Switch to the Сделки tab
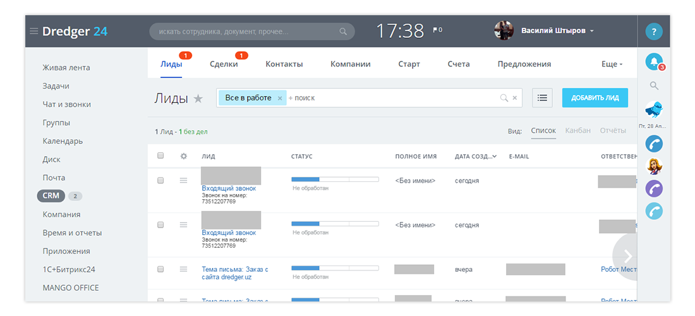This screenshot has width=695, height=316. click(x=224, y=64)
